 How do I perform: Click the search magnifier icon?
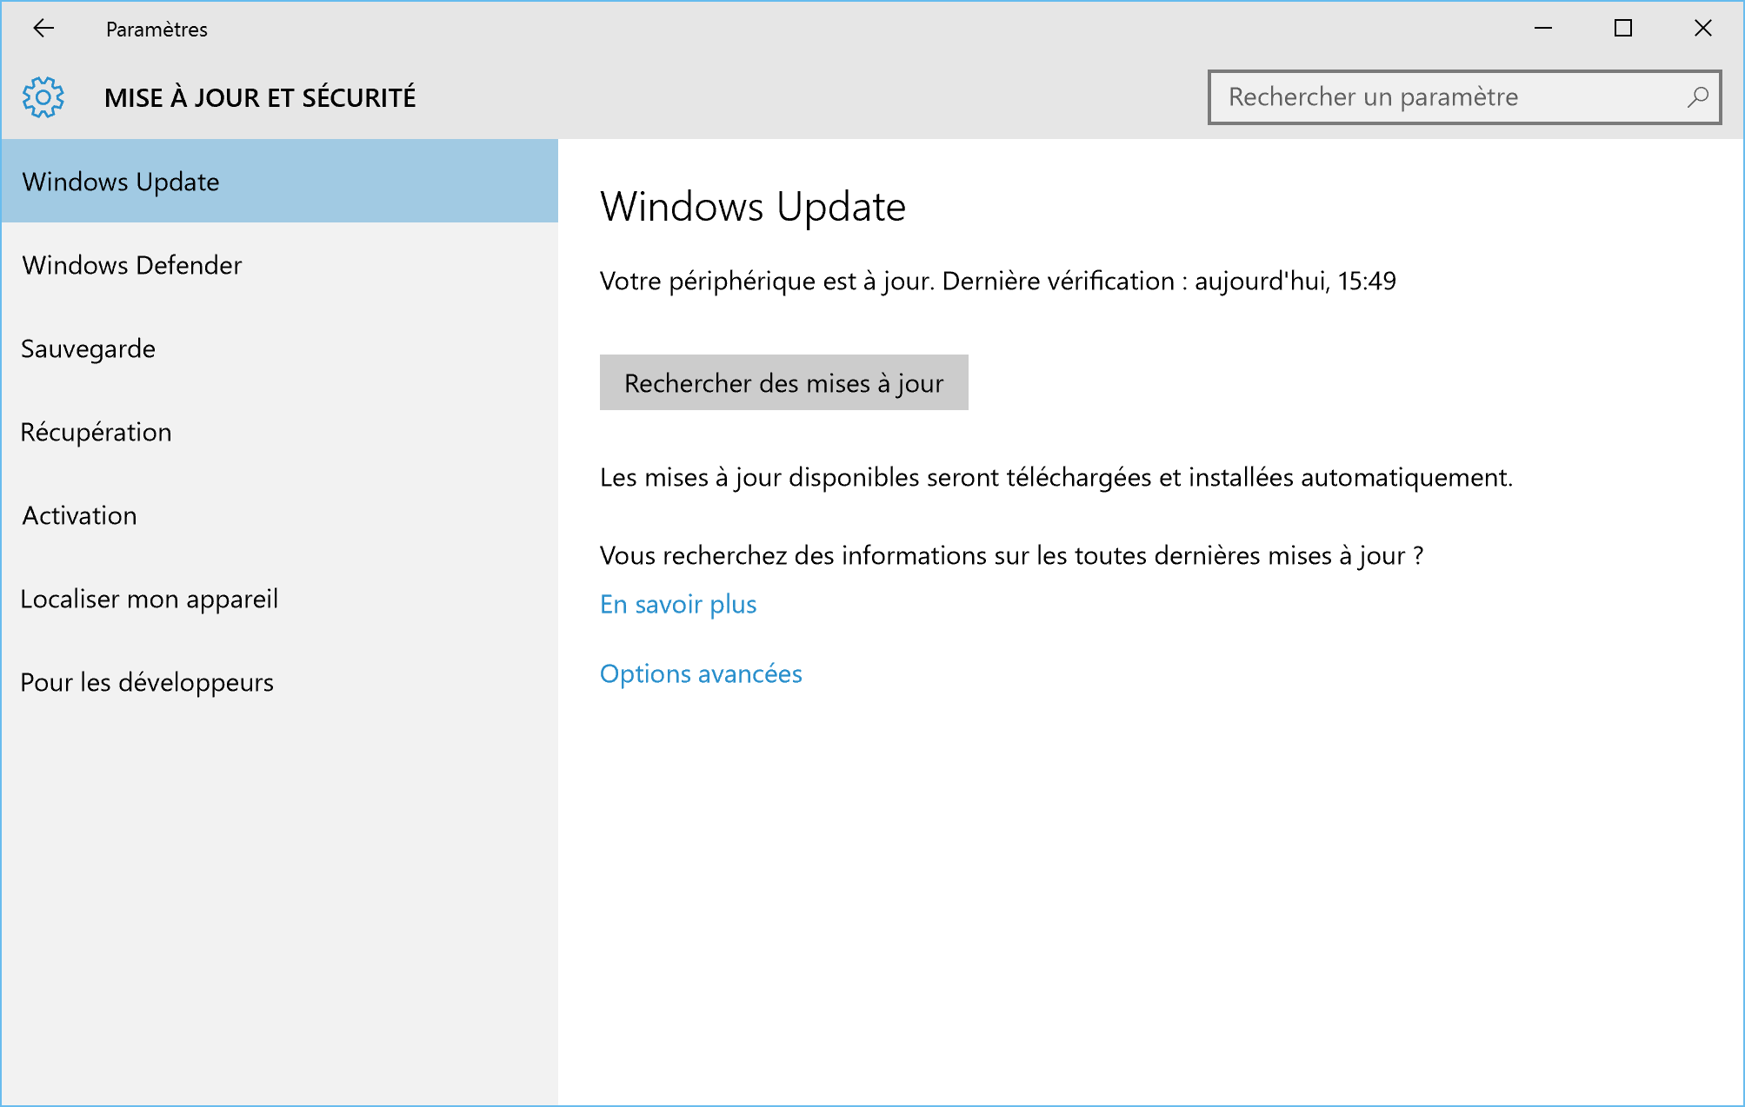tap(1697, 97)
